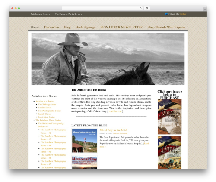Open Rainbow Photography Series #2 link
The height and width of the screenshot is (182, 216).
pyautogui.click(x=53, y=131)
